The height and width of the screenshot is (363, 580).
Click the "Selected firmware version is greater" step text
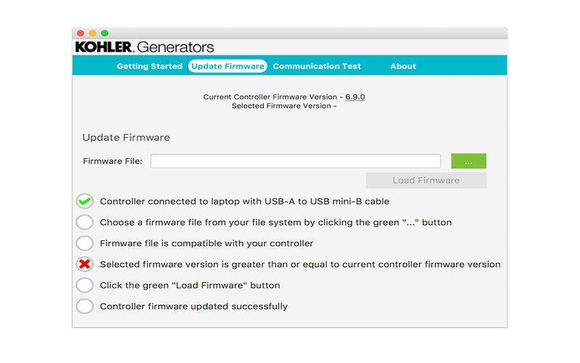pos(300,264)
